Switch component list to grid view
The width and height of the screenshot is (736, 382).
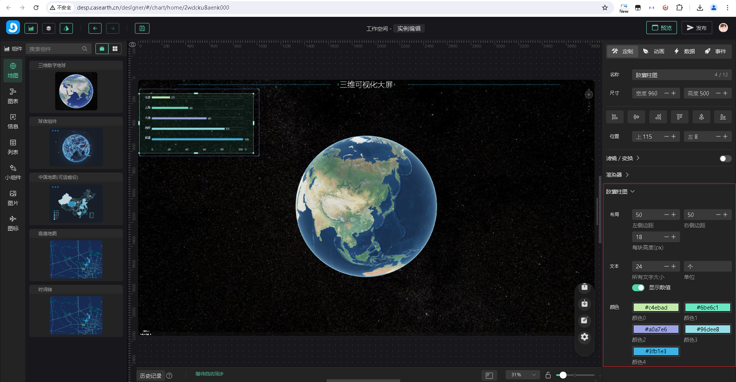[x=115, y=49]
